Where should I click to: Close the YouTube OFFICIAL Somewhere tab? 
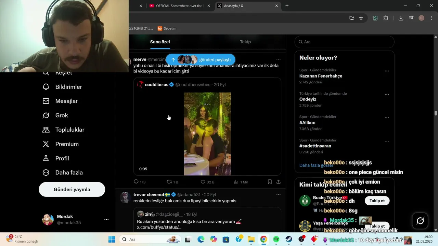(209, 6)
